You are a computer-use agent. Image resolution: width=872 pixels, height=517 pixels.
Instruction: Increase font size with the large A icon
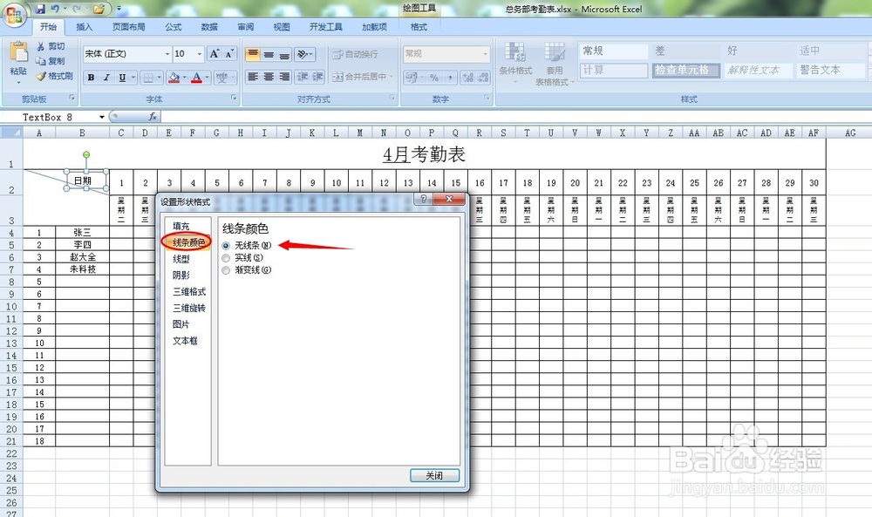point(215,54)
